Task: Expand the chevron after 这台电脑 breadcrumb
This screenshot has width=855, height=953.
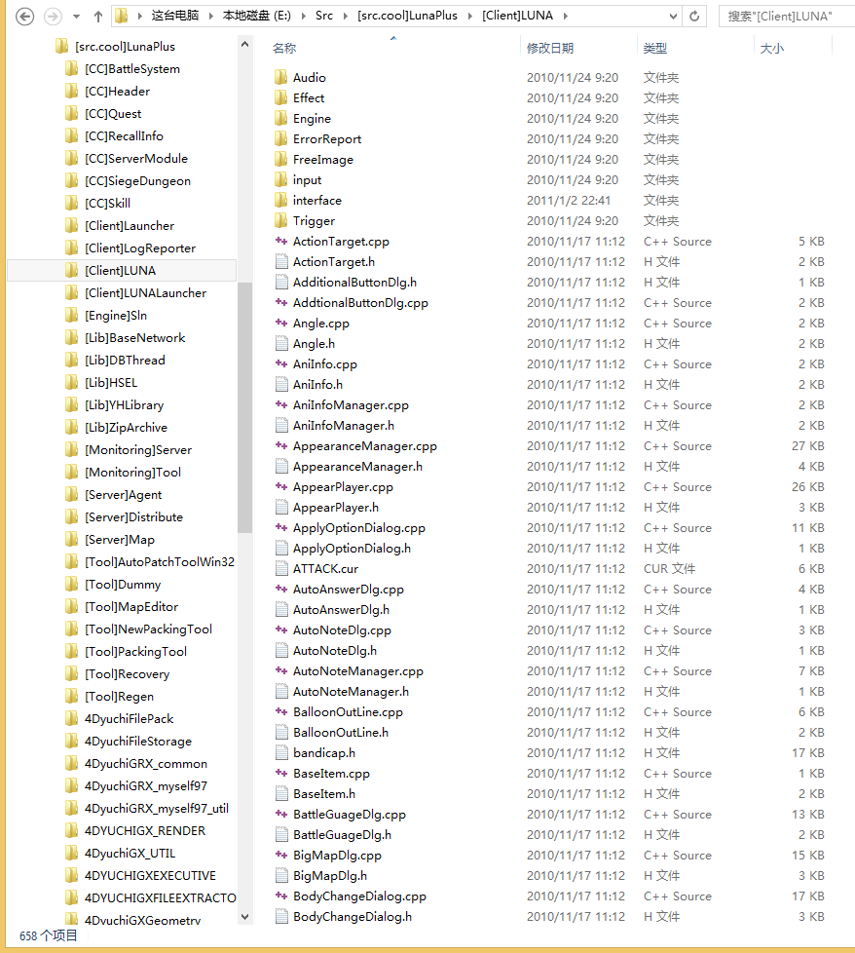Action: (x=210, y=17)
